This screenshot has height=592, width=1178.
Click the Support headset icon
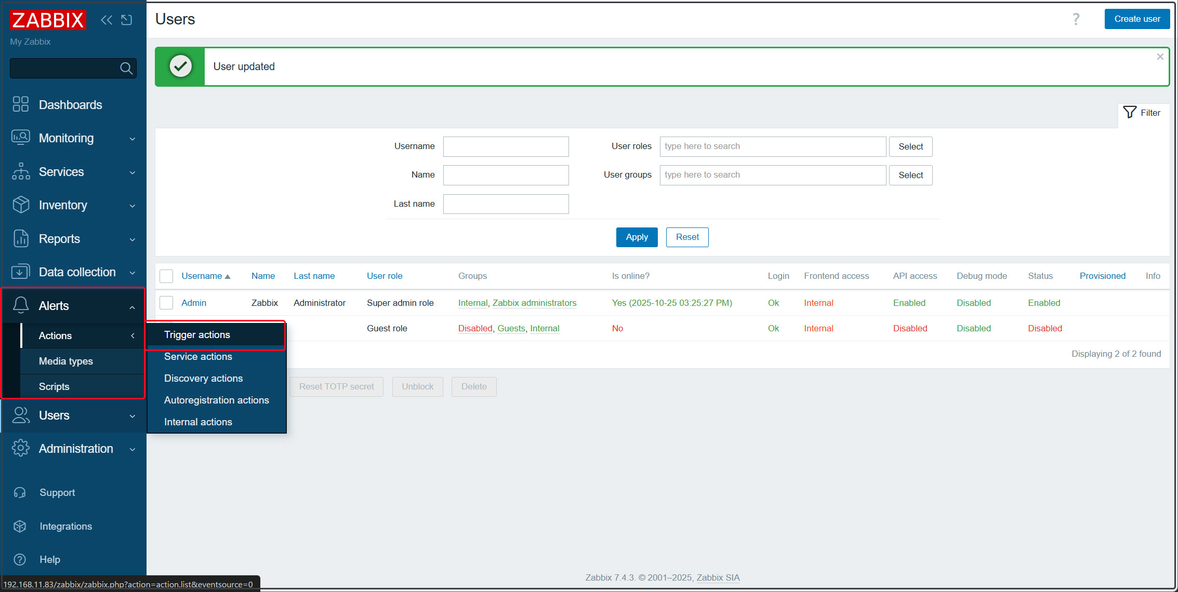20,492
